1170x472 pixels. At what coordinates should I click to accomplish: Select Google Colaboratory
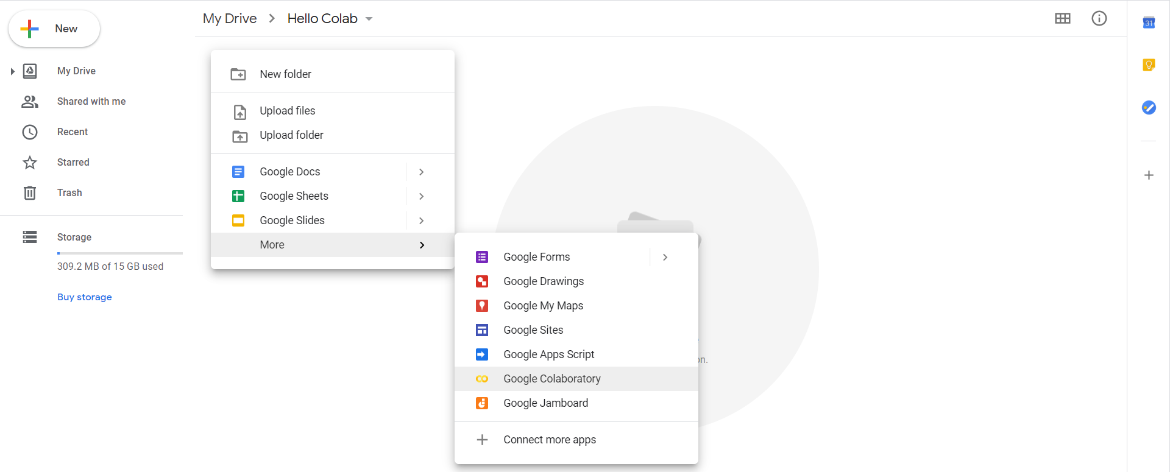(x=576, y=379)
